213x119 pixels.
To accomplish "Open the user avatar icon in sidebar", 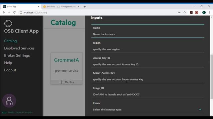I will (9, 101).
